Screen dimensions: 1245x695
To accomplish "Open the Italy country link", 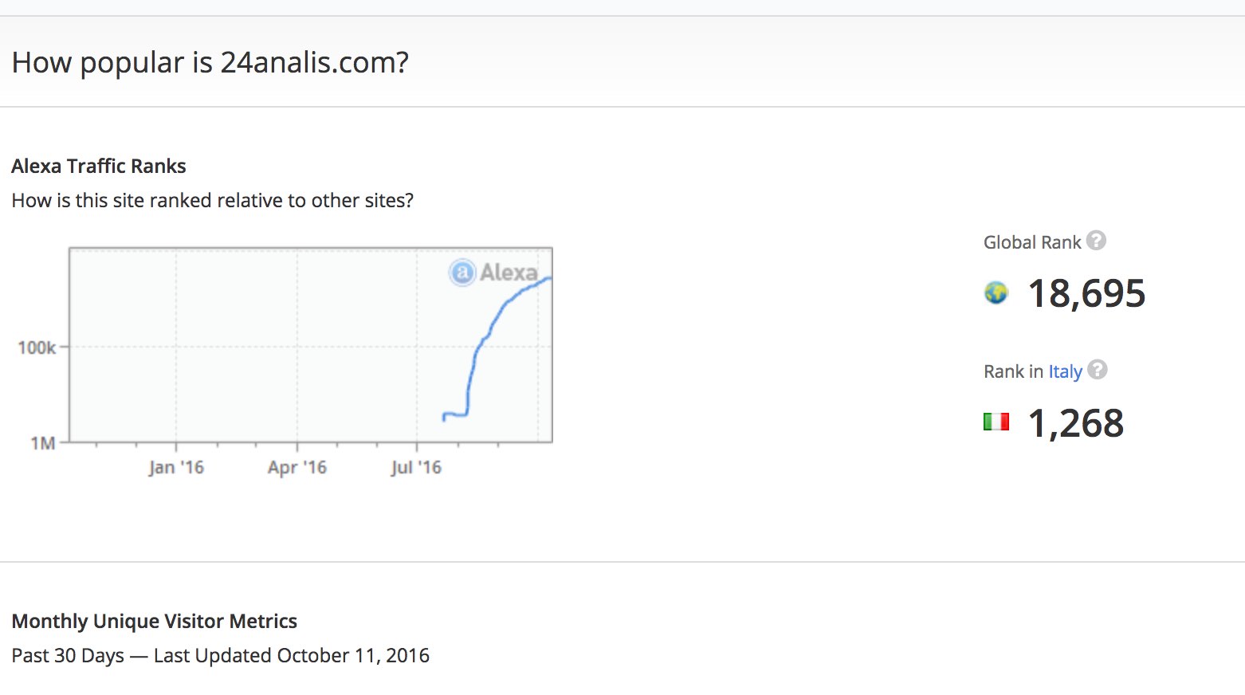I will [x=1065, y=371].
